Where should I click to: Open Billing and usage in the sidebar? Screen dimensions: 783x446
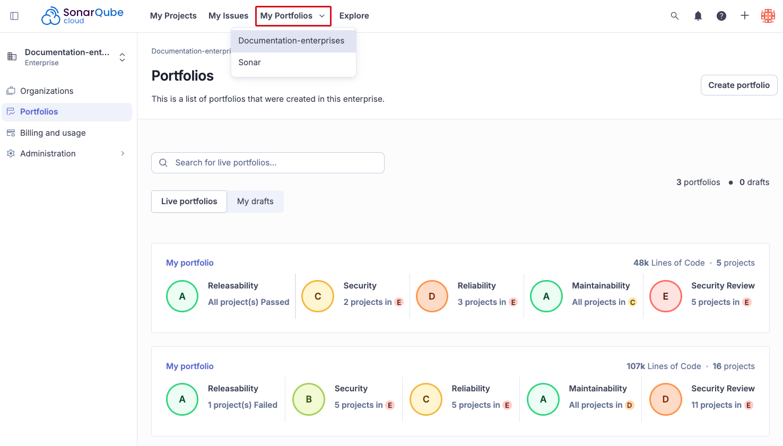[67, 133]
